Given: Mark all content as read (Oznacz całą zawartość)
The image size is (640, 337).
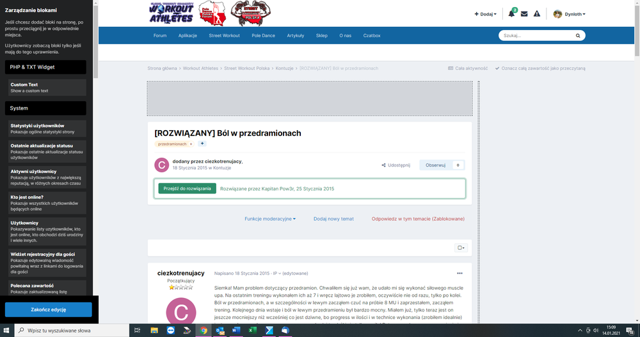Looking at the screenshot, I should (x=543, y=68).
